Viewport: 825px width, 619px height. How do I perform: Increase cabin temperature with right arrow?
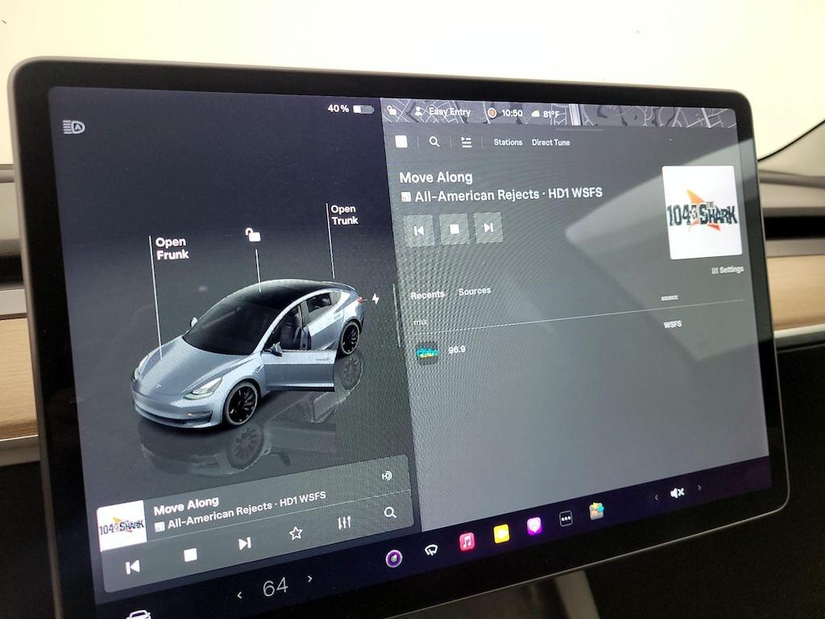click(x=310, y=579)
